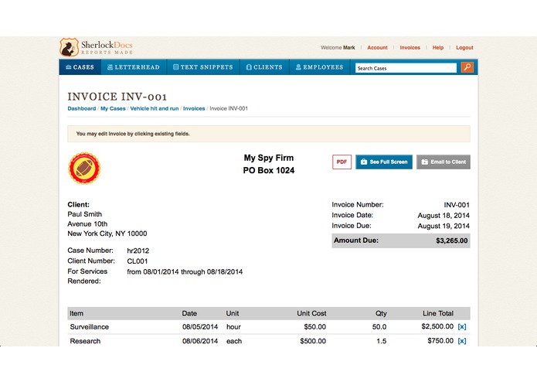The image size is (537, 382).
Task: Edit the PO Box 1024 address
Action: (269, 170)
